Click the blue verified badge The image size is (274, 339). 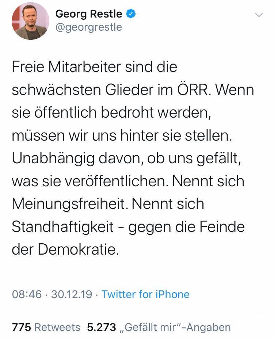tap(131, 14)
